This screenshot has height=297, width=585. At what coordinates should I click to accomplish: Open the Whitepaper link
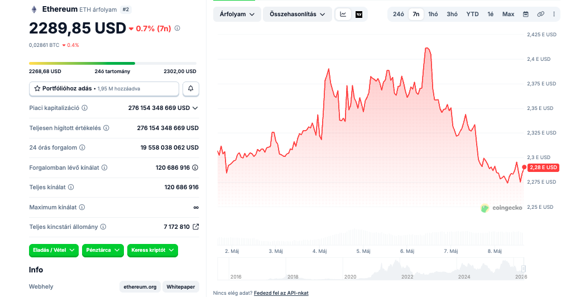180,287
